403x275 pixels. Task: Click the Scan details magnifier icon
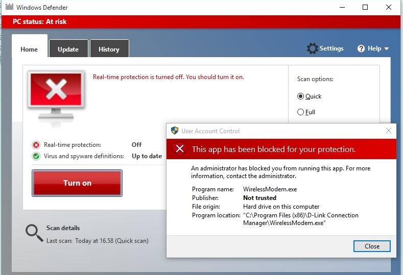[x=34, y=233]
